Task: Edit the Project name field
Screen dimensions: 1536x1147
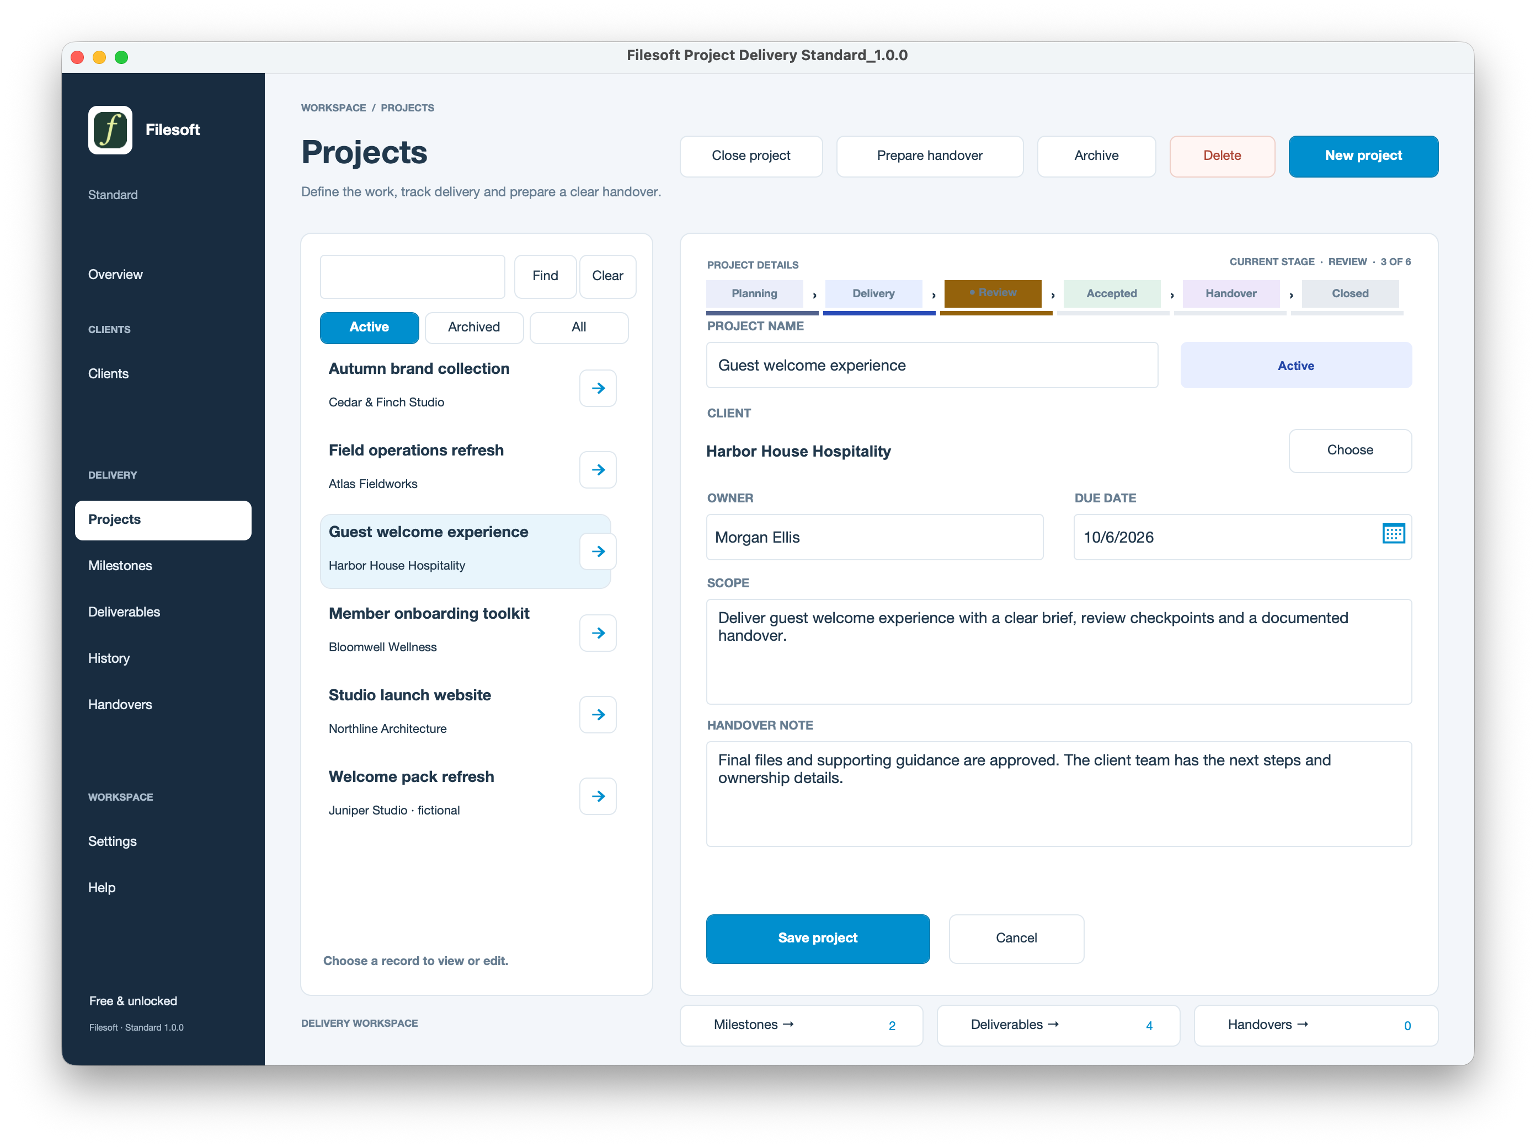Action: [x=932, y=365]
